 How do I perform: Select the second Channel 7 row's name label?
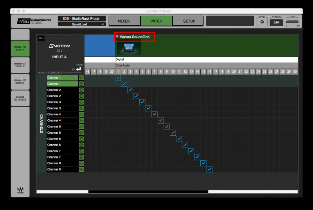63,157
